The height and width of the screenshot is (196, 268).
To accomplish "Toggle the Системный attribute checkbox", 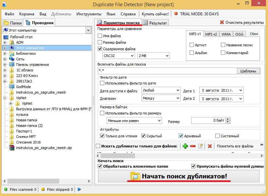I will [218, 136].
